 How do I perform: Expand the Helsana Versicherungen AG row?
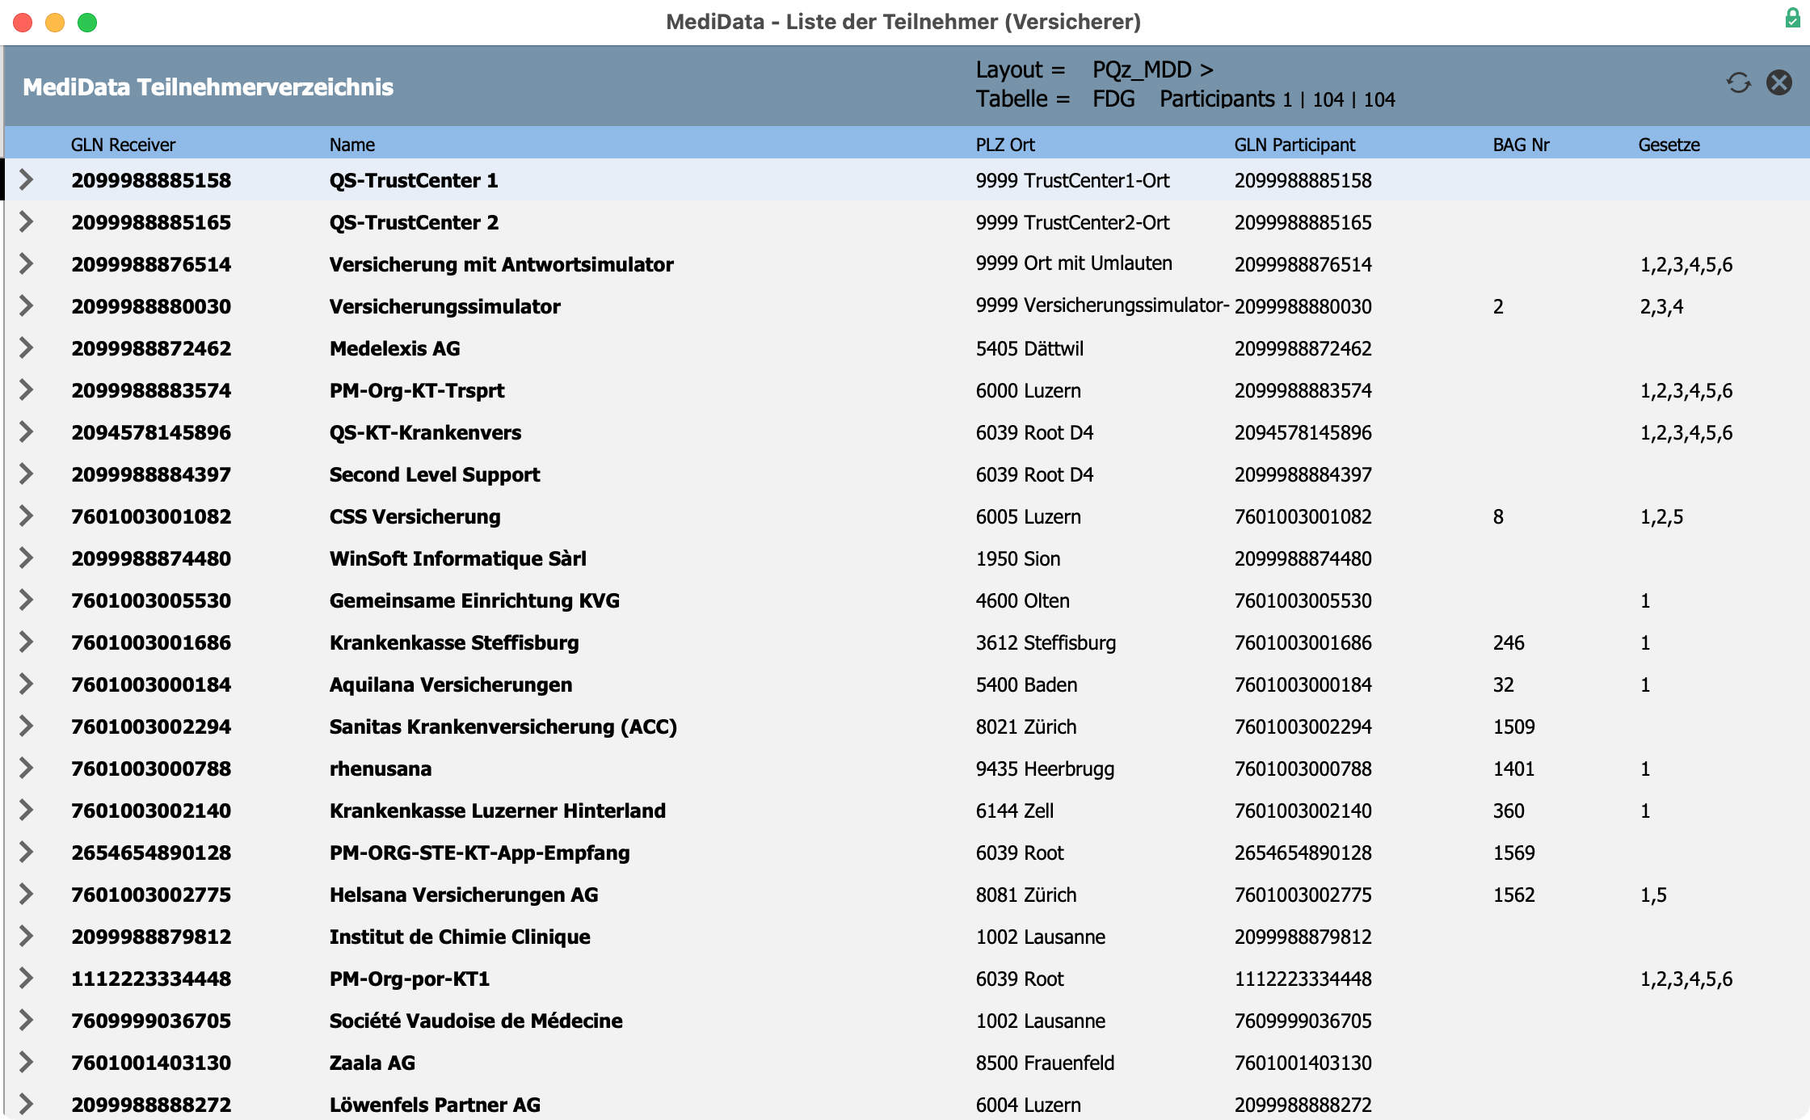[26, 894]
